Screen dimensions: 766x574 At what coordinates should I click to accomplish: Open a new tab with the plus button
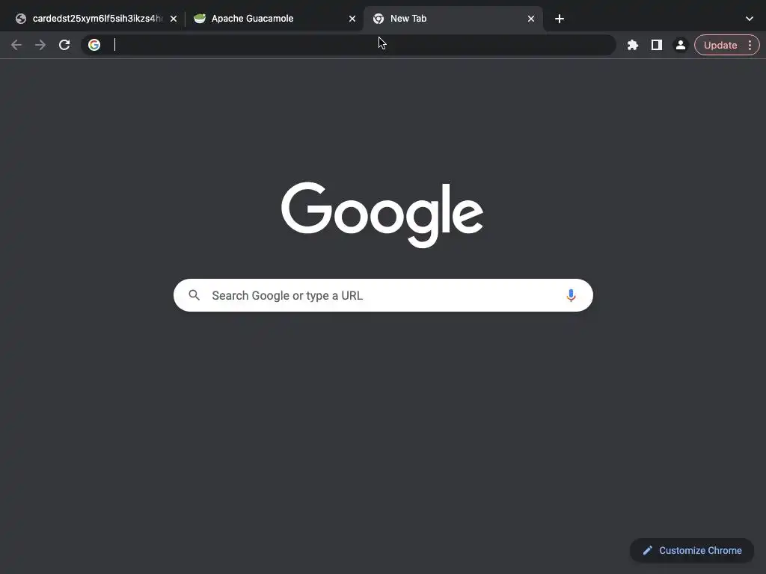pos(560,19)
